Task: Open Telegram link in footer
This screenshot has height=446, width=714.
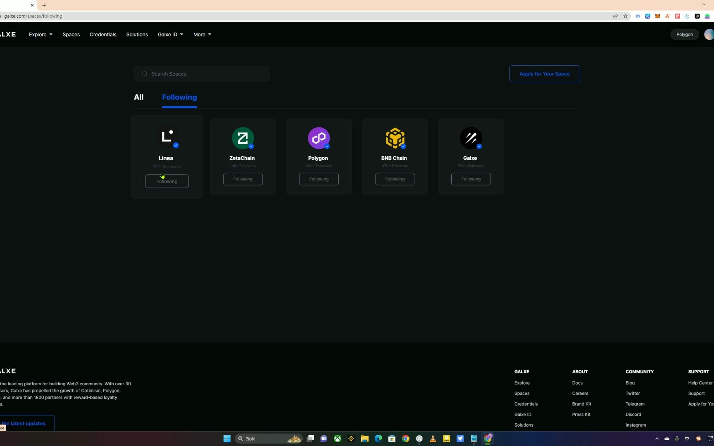Action: pyautogui.click(x=635, y=404)
